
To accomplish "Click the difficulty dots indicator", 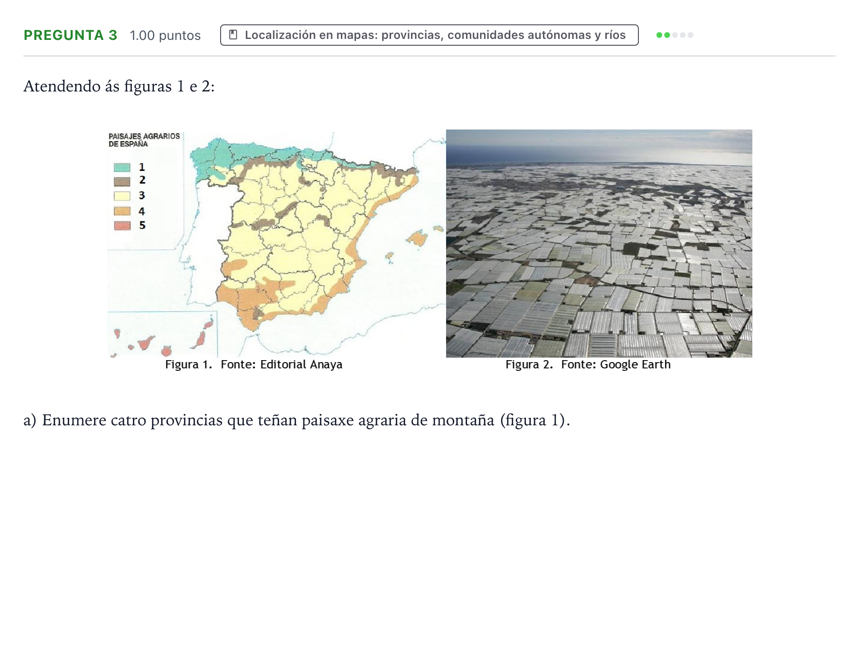I will [674, 35].
